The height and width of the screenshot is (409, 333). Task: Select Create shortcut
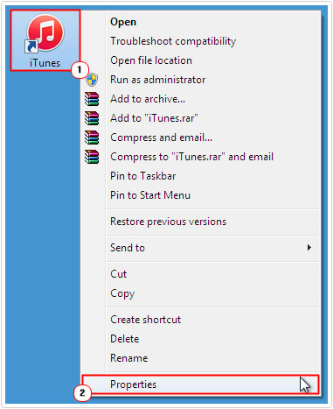(x=201, y=320)
